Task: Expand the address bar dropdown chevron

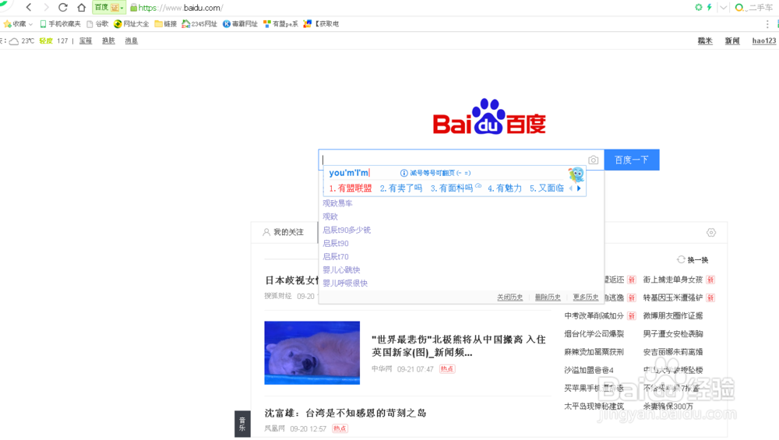Action: (724, 8)
